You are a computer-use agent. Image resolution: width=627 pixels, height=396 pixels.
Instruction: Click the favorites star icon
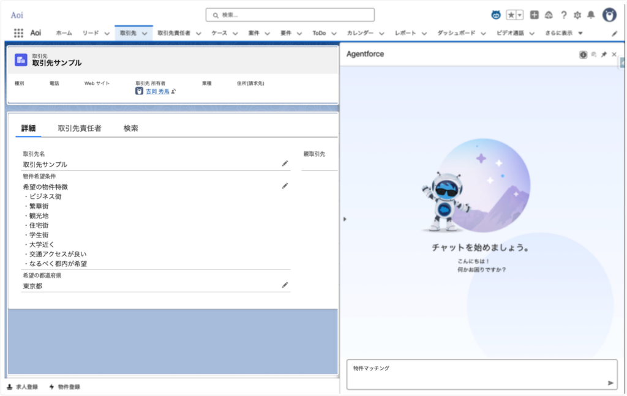[x=511, y=15]
